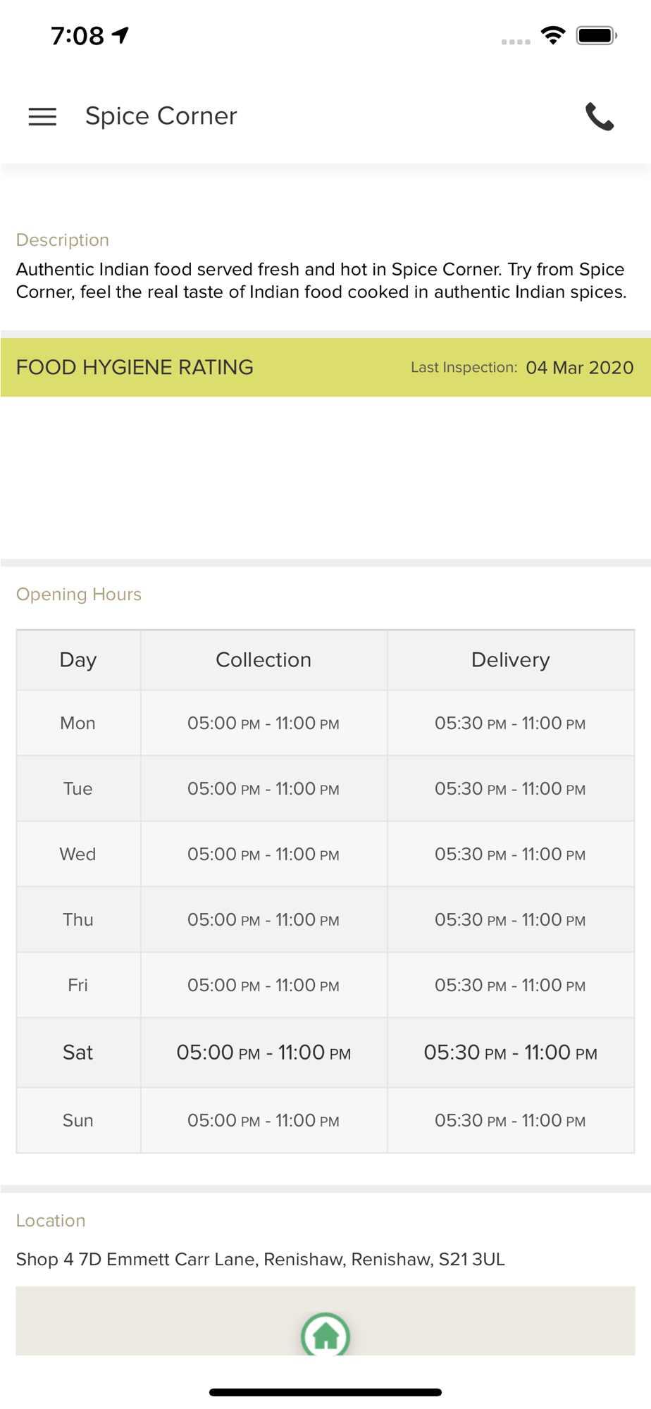Tap the Food Hygiene Rating banner
Image resolution: width=651 pixels, height=1409 pixels.
click(x=135, y=367)
